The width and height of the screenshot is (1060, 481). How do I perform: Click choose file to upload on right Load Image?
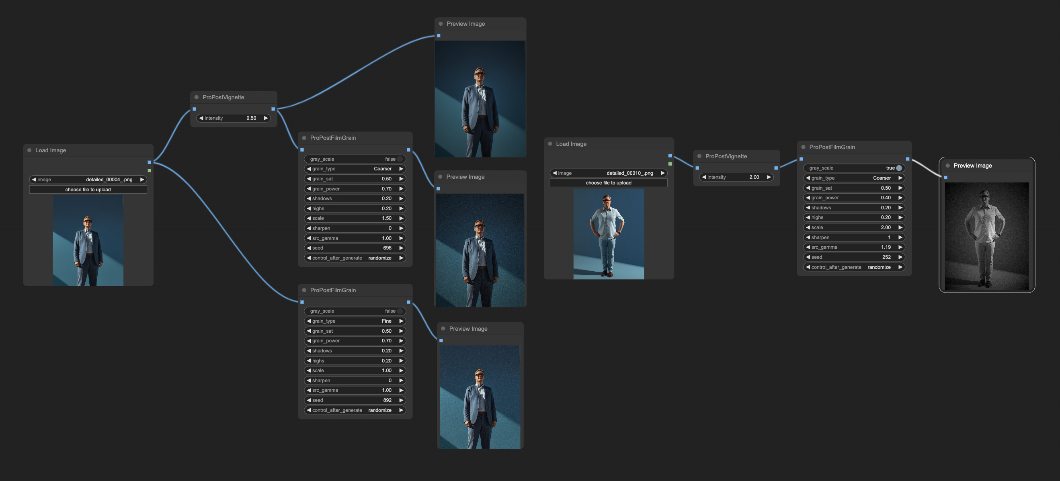(x=609, y=183)
